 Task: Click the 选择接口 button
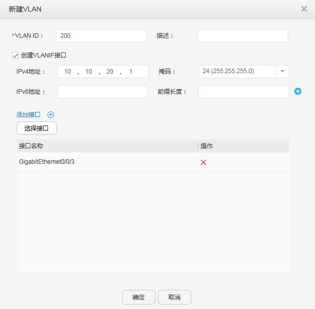(x=37, y=128)
